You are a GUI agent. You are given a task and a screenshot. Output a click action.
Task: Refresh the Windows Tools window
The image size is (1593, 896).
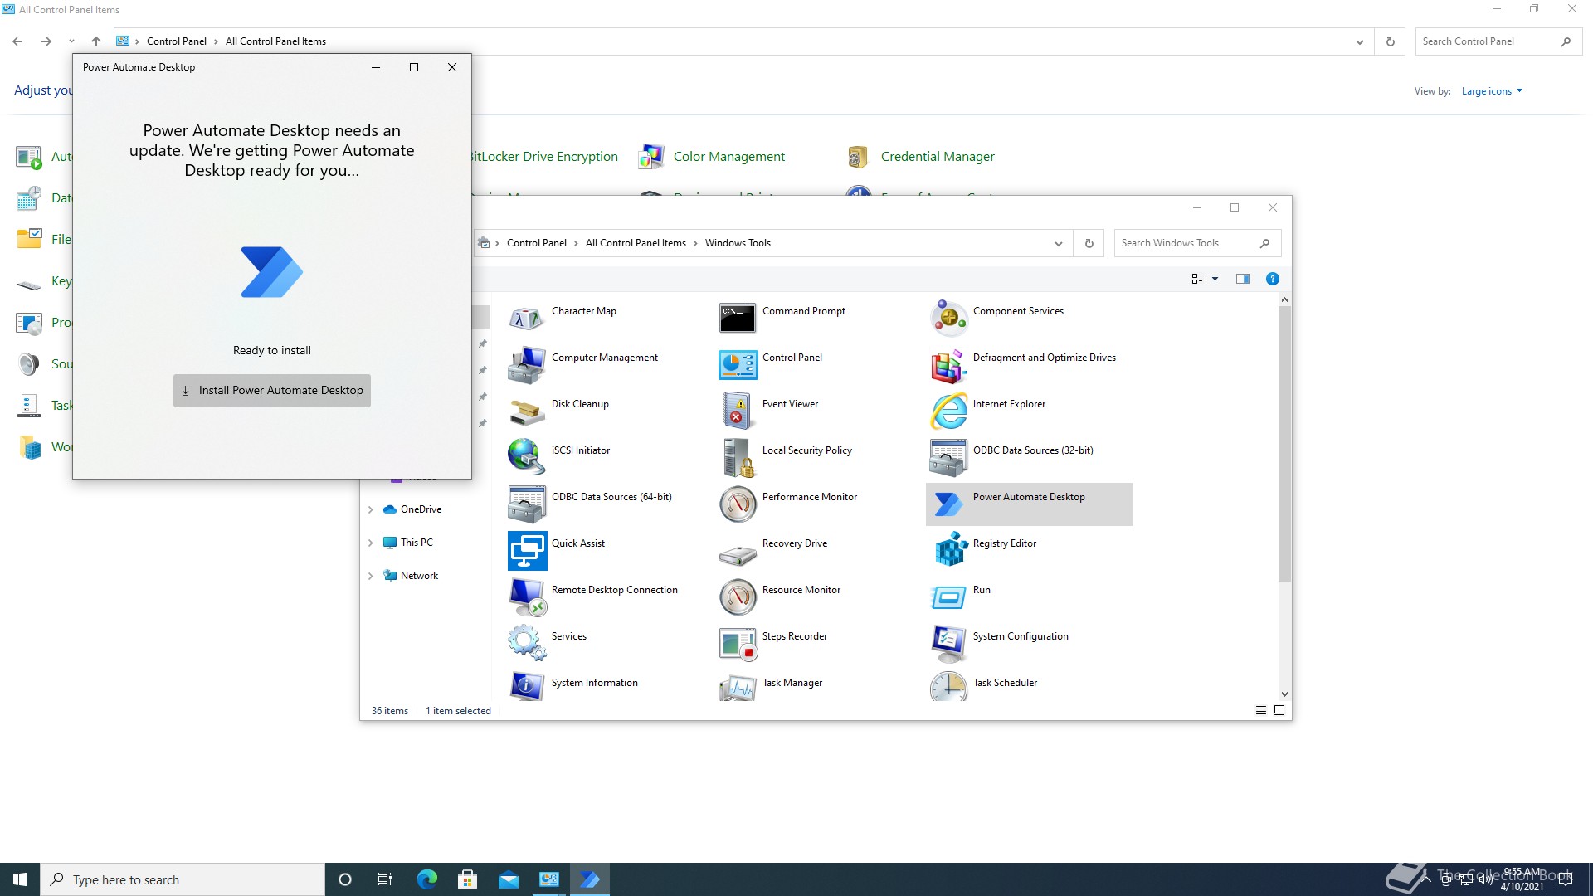[1089, 243]
